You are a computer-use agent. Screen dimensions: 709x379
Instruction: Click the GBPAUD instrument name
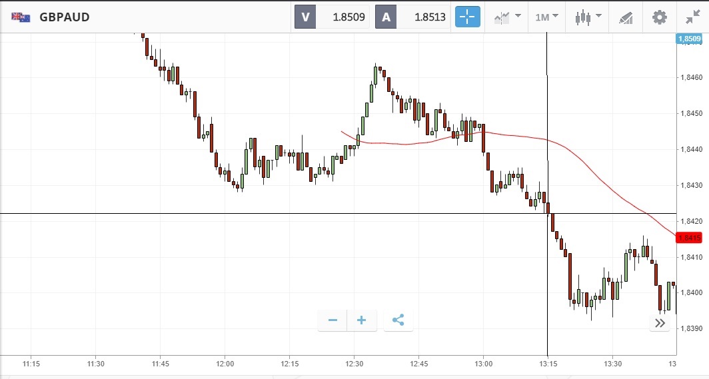[x=65, y=17]
